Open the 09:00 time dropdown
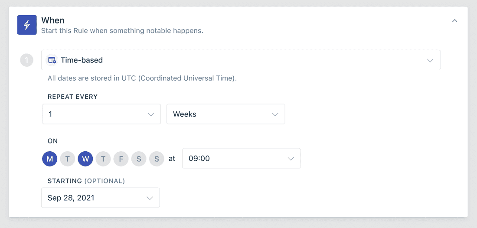Image resolution: width=477 pixels, height=228 pixels. tap(241, 159)
